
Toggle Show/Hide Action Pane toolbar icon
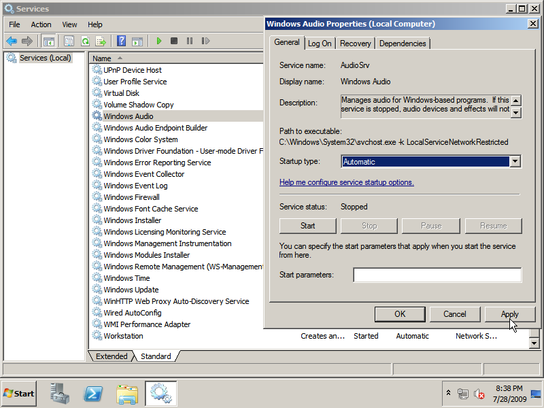[x=137, y=41]
